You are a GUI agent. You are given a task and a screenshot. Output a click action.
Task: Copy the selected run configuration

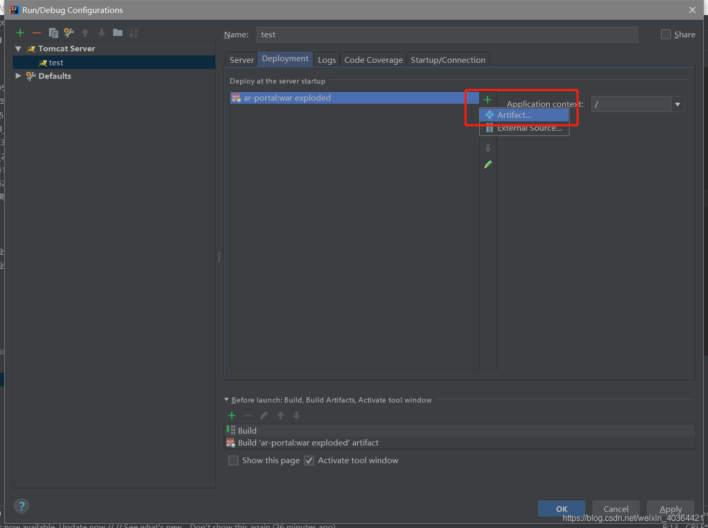click(53, 33)
